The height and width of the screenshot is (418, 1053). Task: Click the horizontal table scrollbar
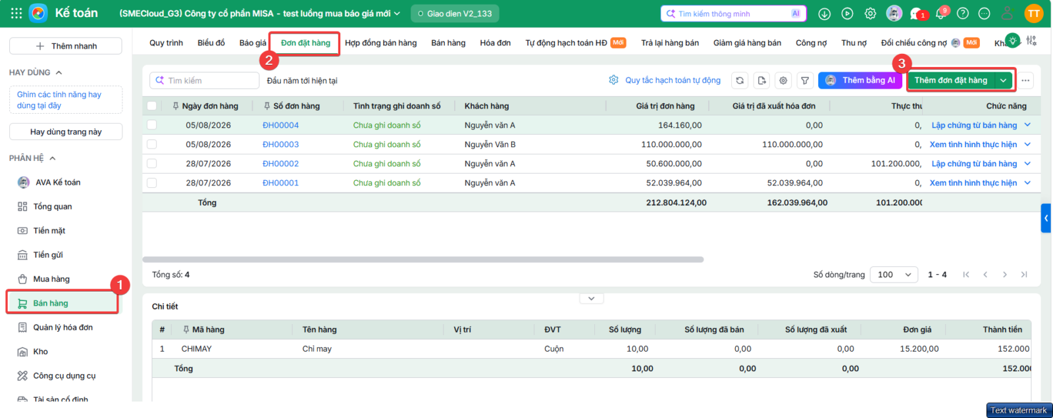(x=423, y=260)
